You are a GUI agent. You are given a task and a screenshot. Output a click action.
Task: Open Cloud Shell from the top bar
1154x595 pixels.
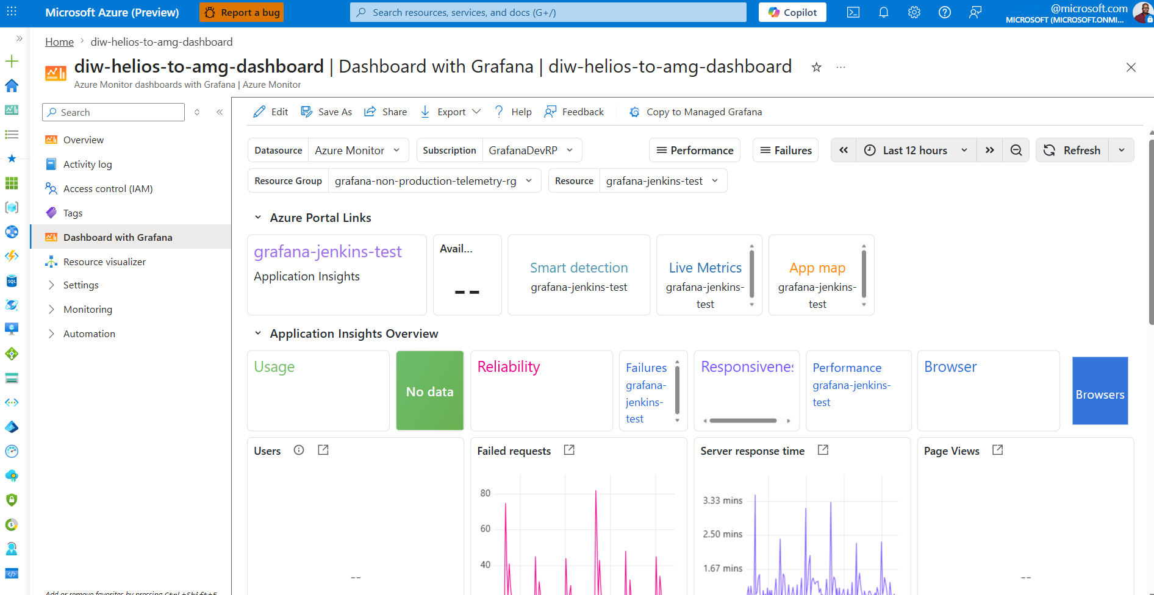click(853, 12)
